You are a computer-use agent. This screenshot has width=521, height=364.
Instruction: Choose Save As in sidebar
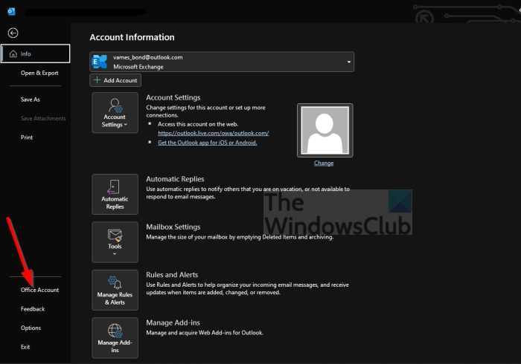(x=31, y=100)
